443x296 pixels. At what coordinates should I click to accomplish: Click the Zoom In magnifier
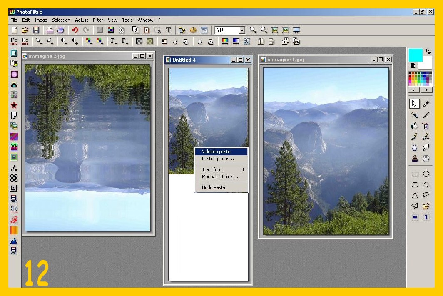point(253,30)
